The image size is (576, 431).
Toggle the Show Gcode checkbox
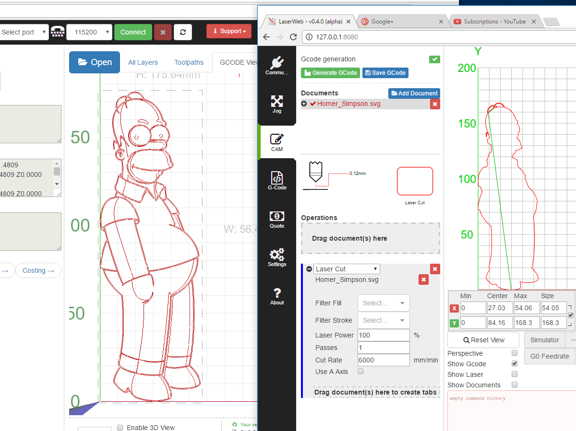point(515,363)
